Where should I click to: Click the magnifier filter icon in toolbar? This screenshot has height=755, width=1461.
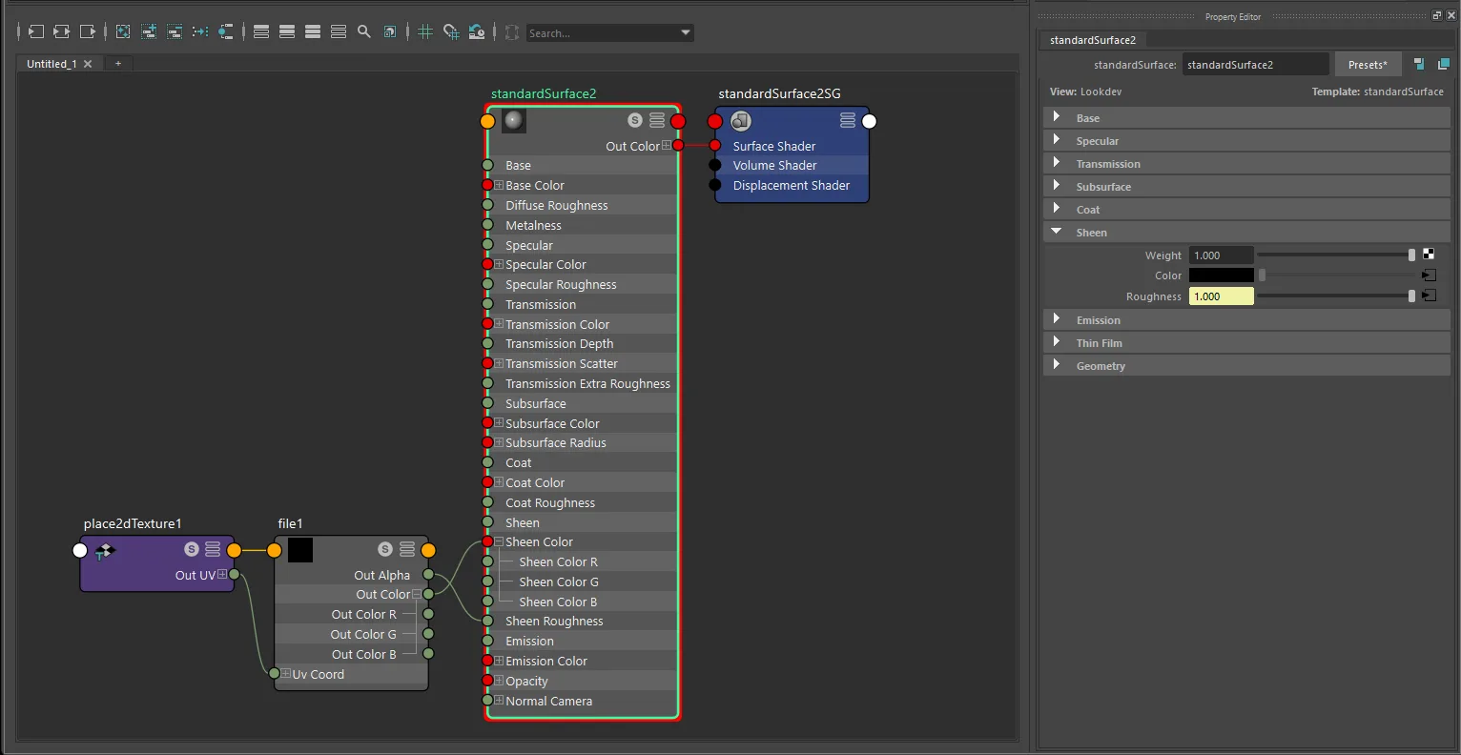364,32
